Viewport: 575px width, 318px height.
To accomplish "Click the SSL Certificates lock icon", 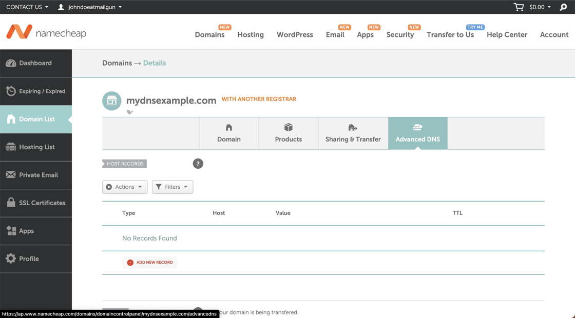I will tap(11, 202).
